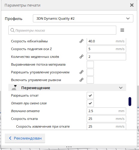Click the Перемещение section header label

(x=36, y=88)
